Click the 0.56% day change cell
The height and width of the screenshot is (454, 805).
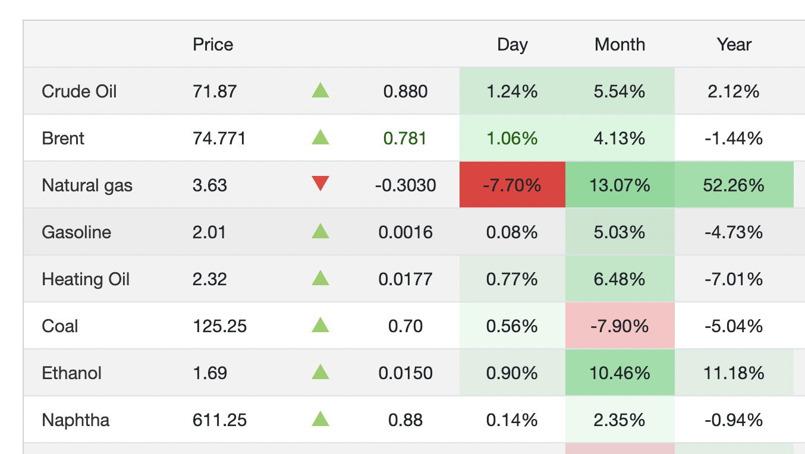click(x=512, y=326)
